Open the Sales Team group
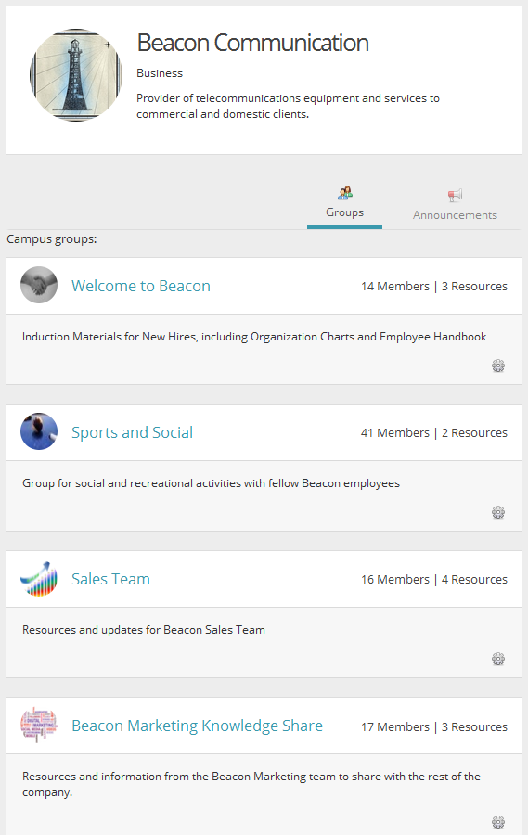 pos(110,579)
